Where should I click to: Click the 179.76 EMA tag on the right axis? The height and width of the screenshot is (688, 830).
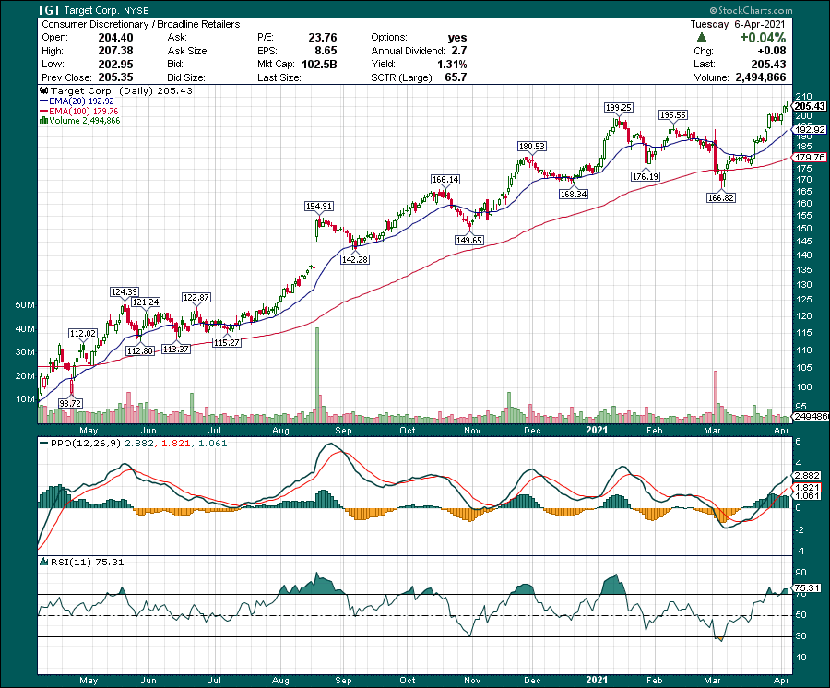point(810,157)
